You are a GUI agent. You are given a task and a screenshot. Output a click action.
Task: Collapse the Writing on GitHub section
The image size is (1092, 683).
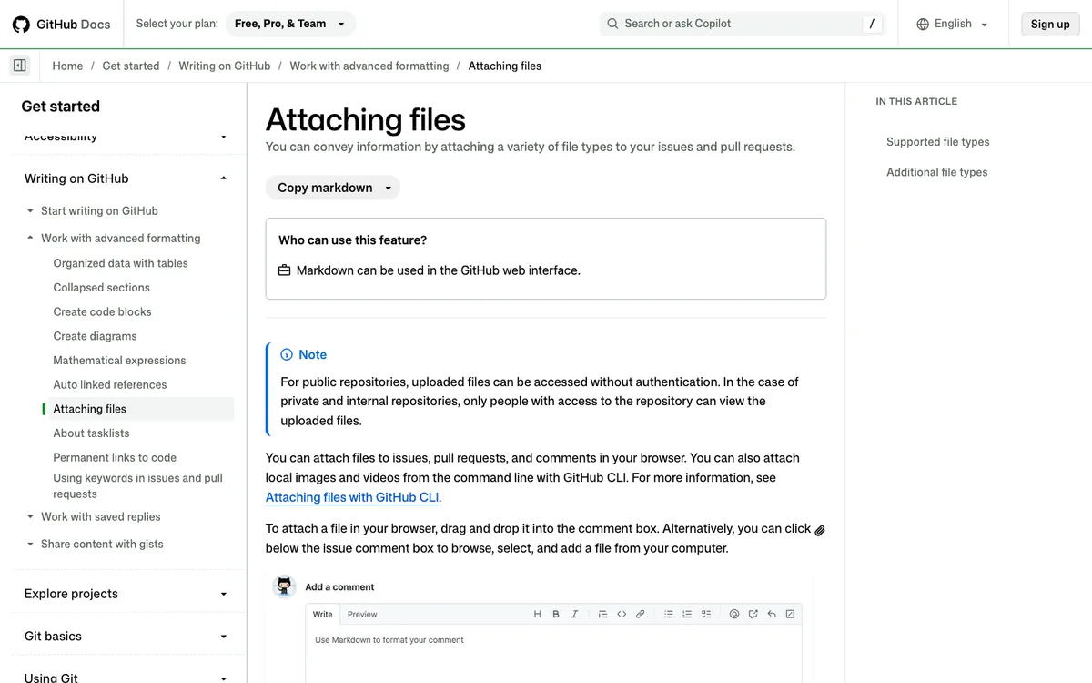coord(224,178)
